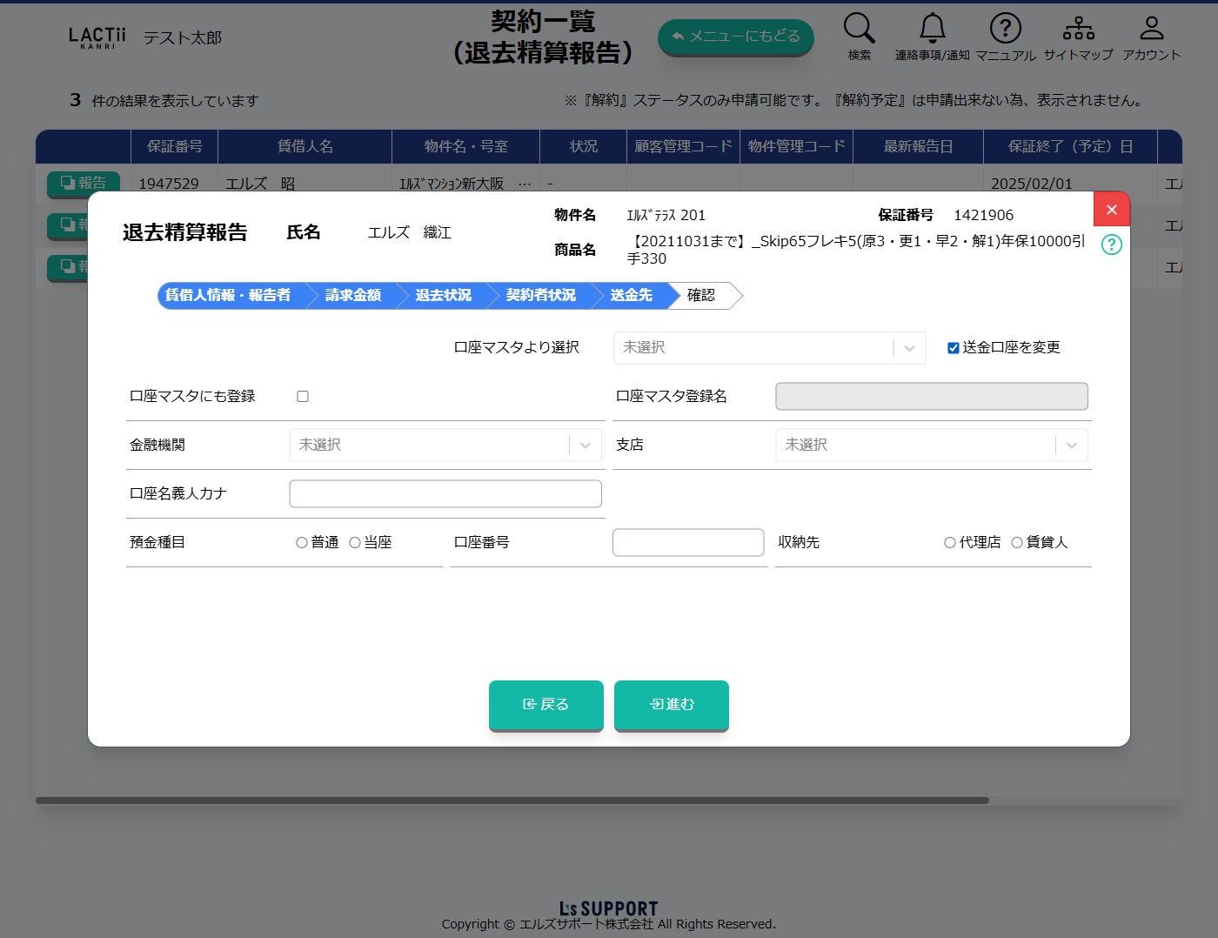Select 賃貸人 radio for 収納先

[x=1017, y=543]
